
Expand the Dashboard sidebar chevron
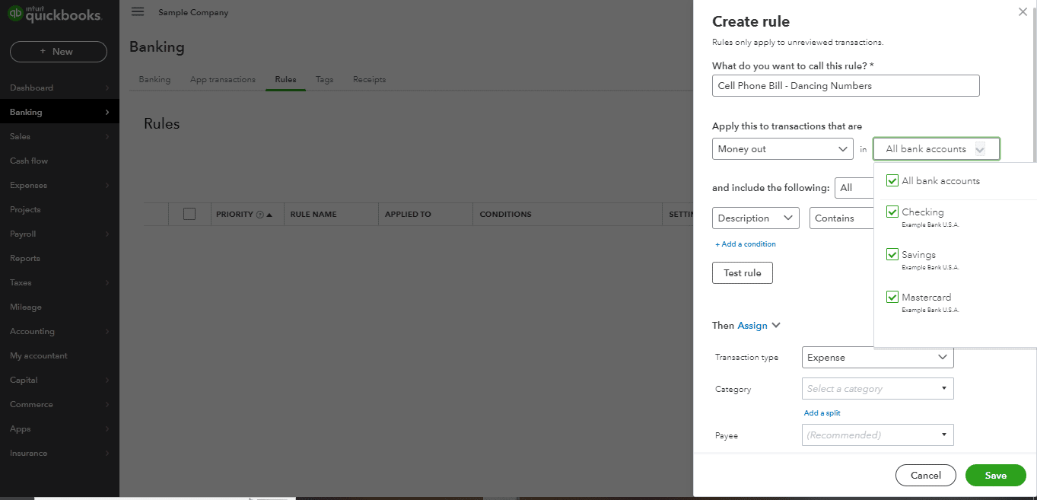coord(107,88)
